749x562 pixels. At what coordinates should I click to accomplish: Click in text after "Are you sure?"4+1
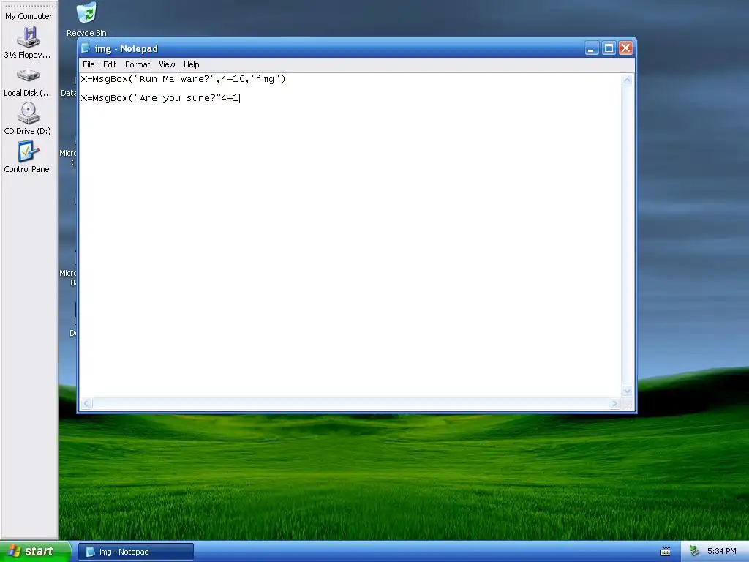240,98
